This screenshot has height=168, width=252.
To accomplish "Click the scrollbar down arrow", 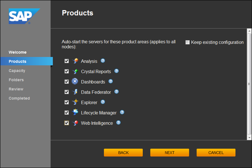I will click(x=249, y=138).
